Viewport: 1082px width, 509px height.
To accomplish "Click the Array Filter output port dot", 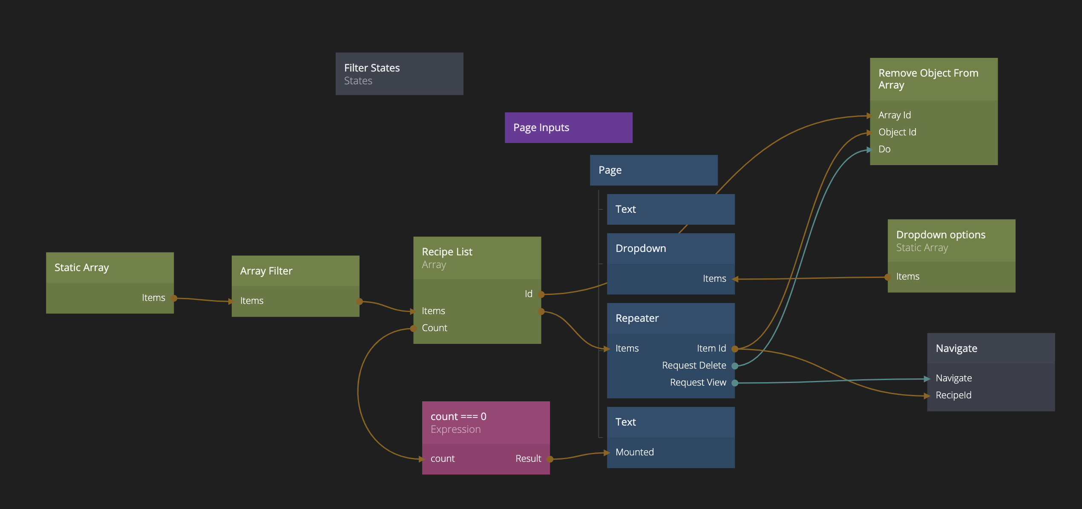I will pyautogui.click(x=360, y=302).
